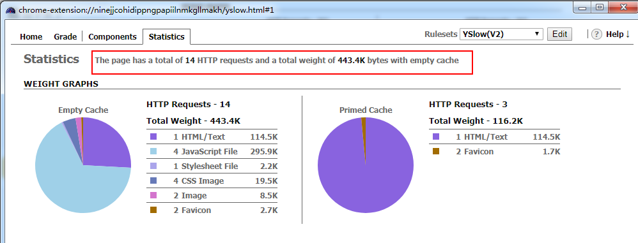
Task: Click the 2.2K Stylesheet weight value
Action: (x=269, y=166)
